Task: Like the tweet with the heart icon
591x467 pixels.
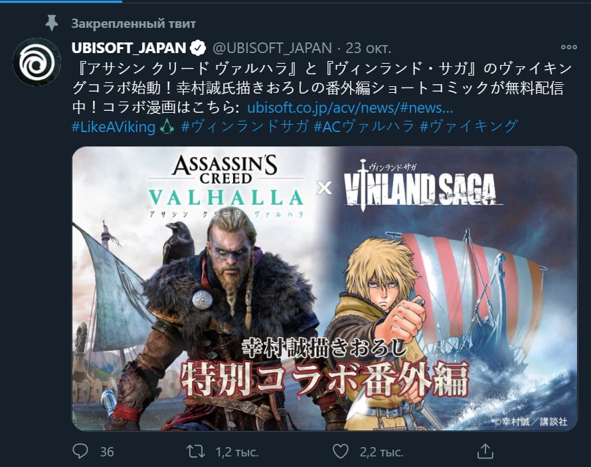Action: (x=341, y=451)
